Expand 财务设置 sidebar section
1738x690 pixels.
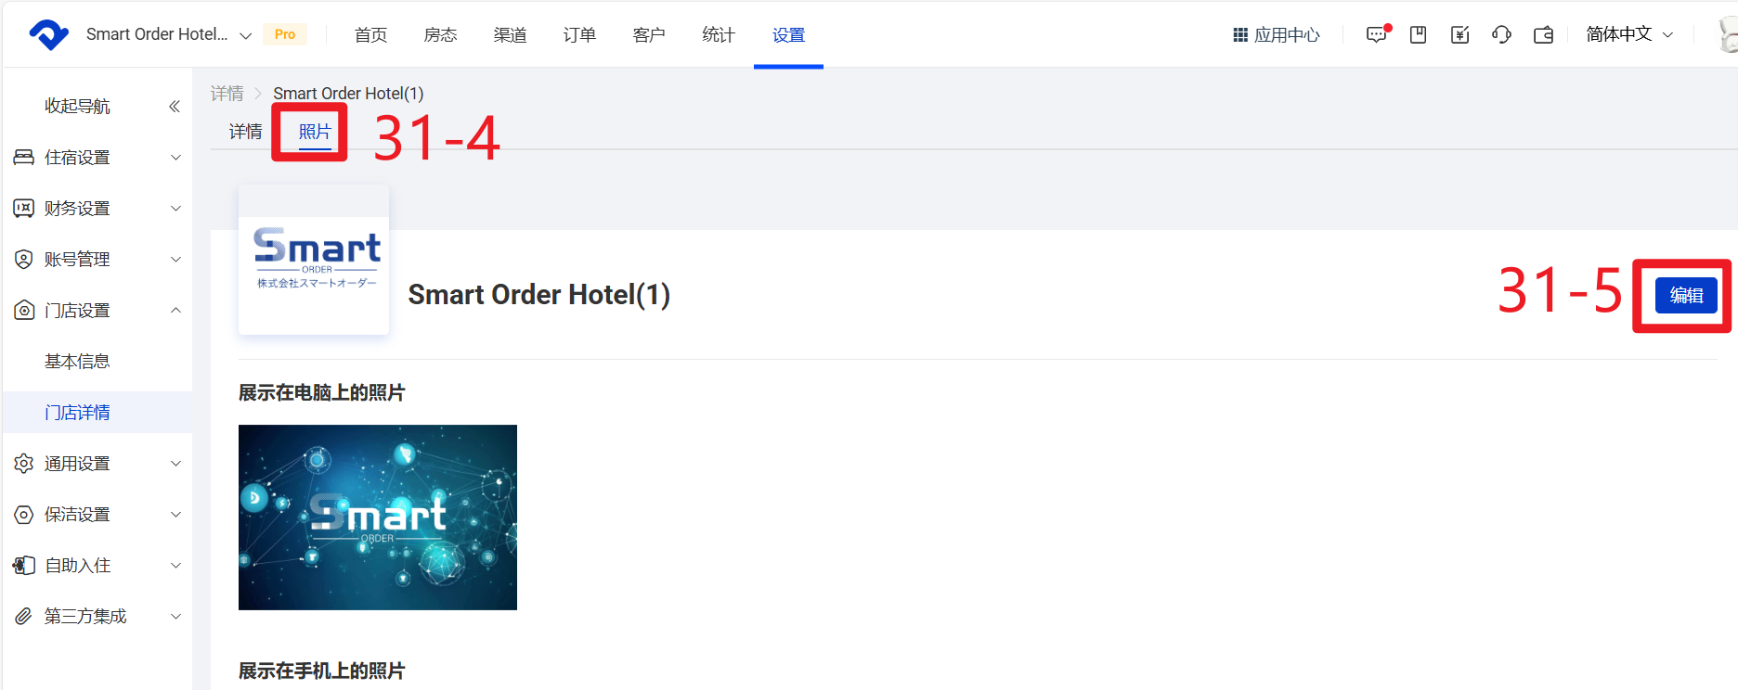(x=97, y=209)
